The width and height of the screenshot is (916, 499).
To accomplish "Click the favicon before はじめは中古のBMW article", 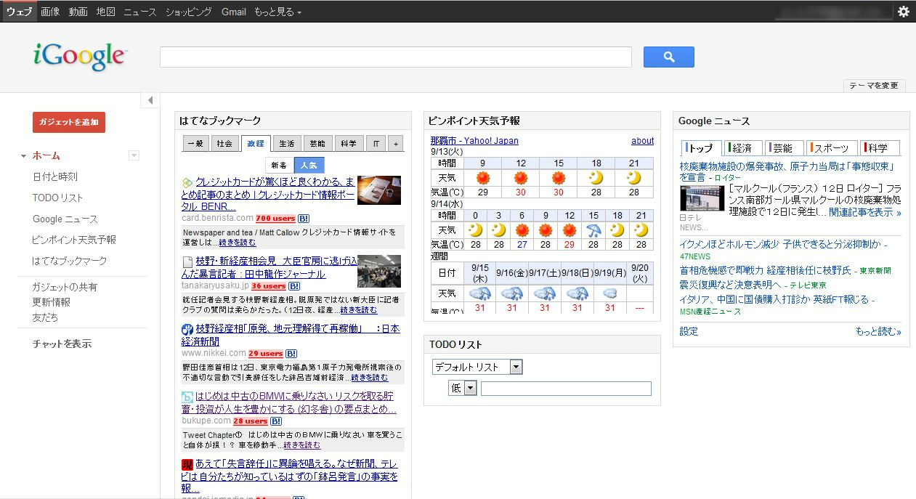I will click(187, 397).
